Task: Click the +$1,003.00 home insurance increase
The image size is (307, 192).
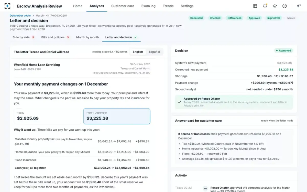Action: tap(141, 152)
